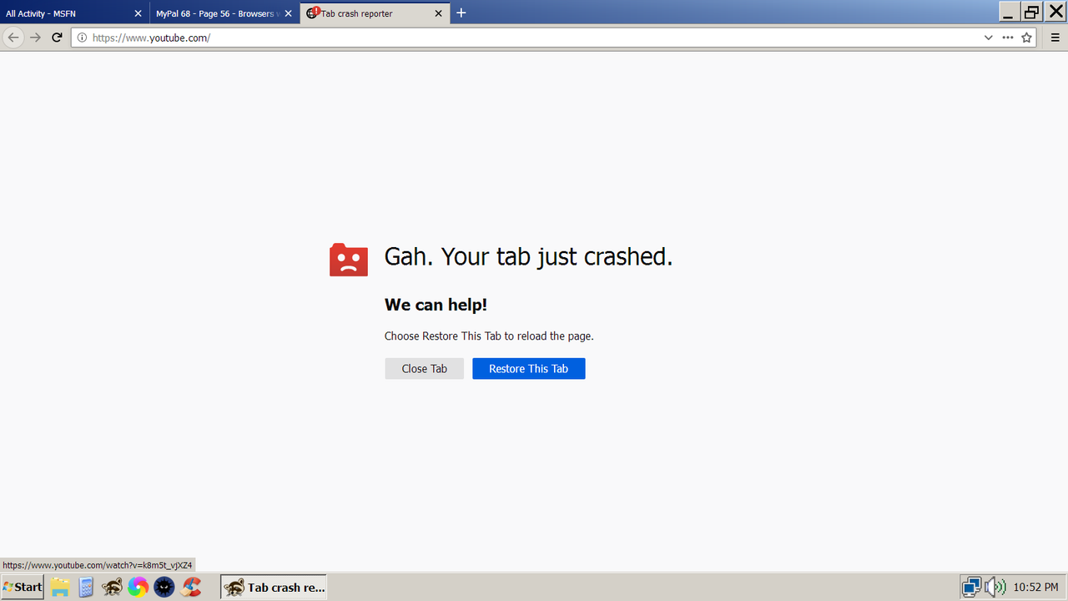Open the network tray icon
The width and height of the screenshot is (1068, 601).
tap(971, 587)
